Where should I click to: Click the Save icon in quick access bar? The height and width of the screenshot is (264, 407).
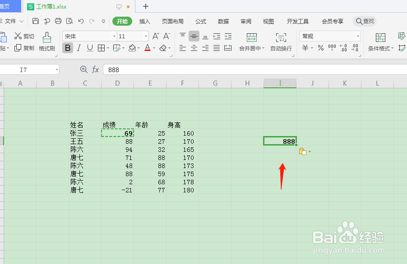coord(36,21)
